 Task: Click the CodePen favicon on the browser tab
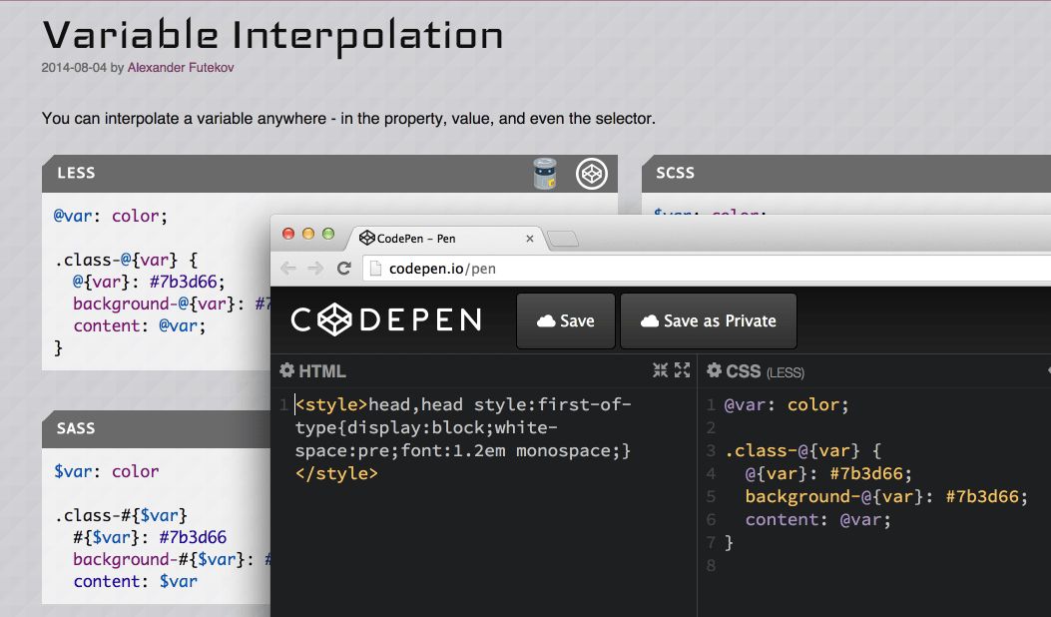366,238
